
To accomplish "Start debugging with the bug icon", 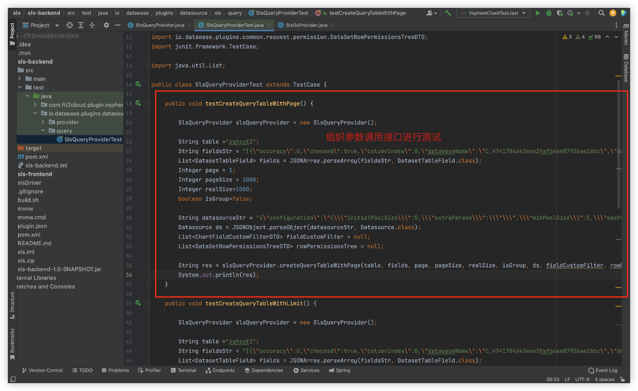I will [548, 13].
